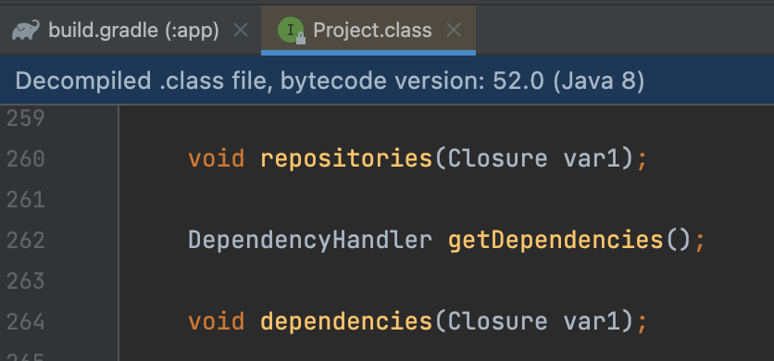
Task: Click the Gradle elephant icon on build.gradle tab
Action: [25, 31]
